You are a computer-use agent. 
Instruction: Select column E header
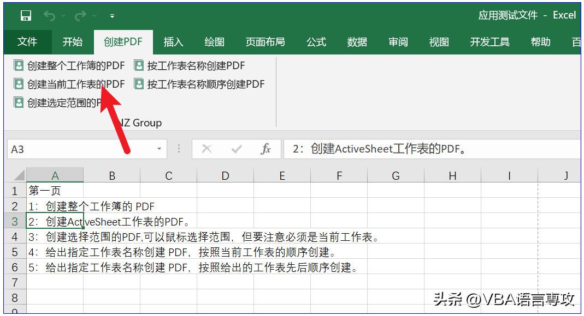click(282, 175)
